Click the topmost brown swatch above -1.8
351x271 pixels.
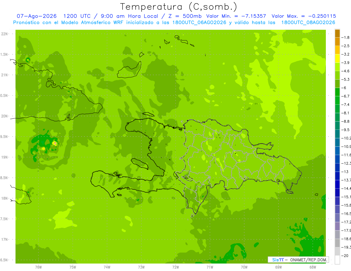[337, 33]
